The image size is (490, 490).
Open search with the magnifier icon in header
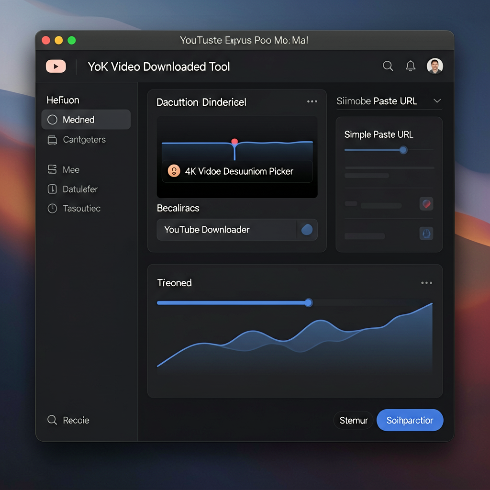[388, 66]
